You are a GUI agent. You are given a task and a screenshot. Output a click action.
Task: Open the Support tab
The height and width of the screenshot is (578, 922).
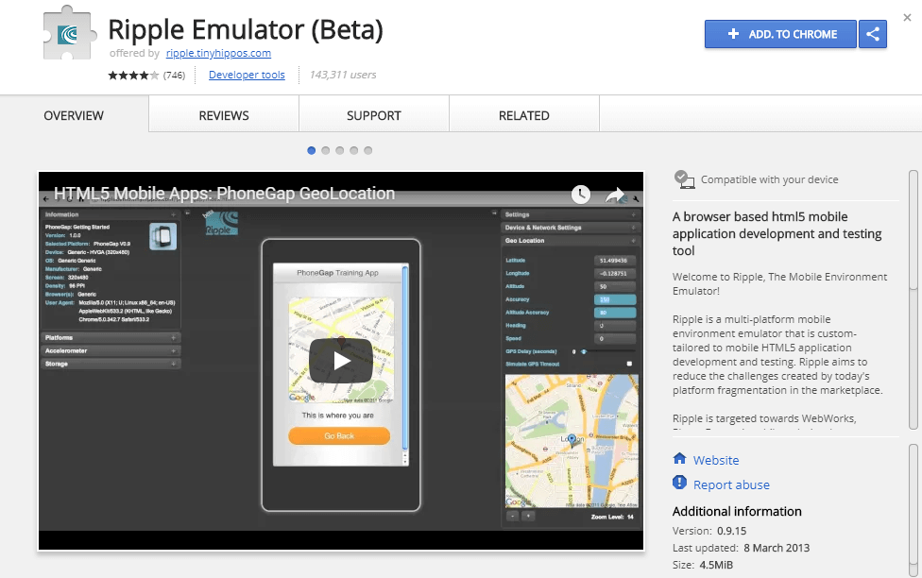pos(374,115)
